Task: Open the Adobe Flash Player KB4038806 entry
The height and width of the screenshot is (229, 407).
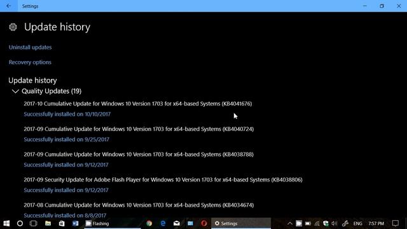Action: (163, 179)
